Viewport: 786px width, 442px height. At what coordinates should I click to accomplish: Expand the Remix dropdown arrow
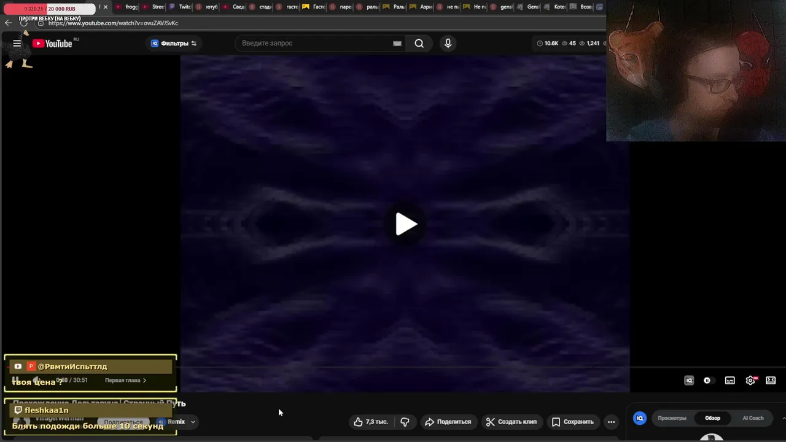tap(193, 422)
